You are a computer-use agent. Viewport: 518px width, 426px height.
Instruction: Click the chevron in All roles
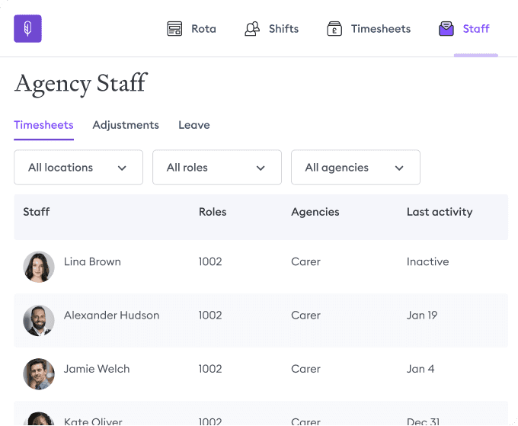(x=261, y=168)
